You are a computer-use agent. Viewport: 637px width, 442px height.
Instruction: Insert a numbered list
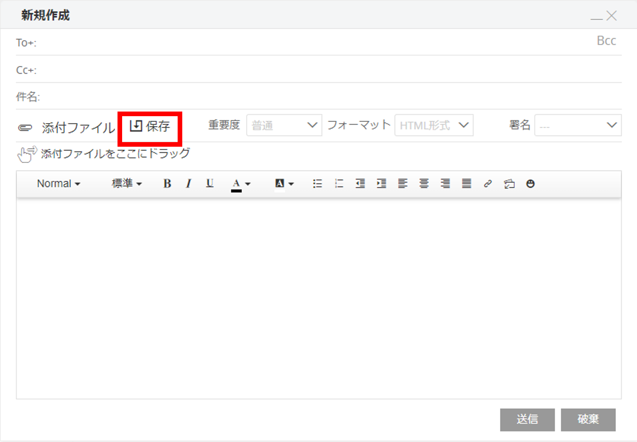pyautogui.click(x=339, y=184)
